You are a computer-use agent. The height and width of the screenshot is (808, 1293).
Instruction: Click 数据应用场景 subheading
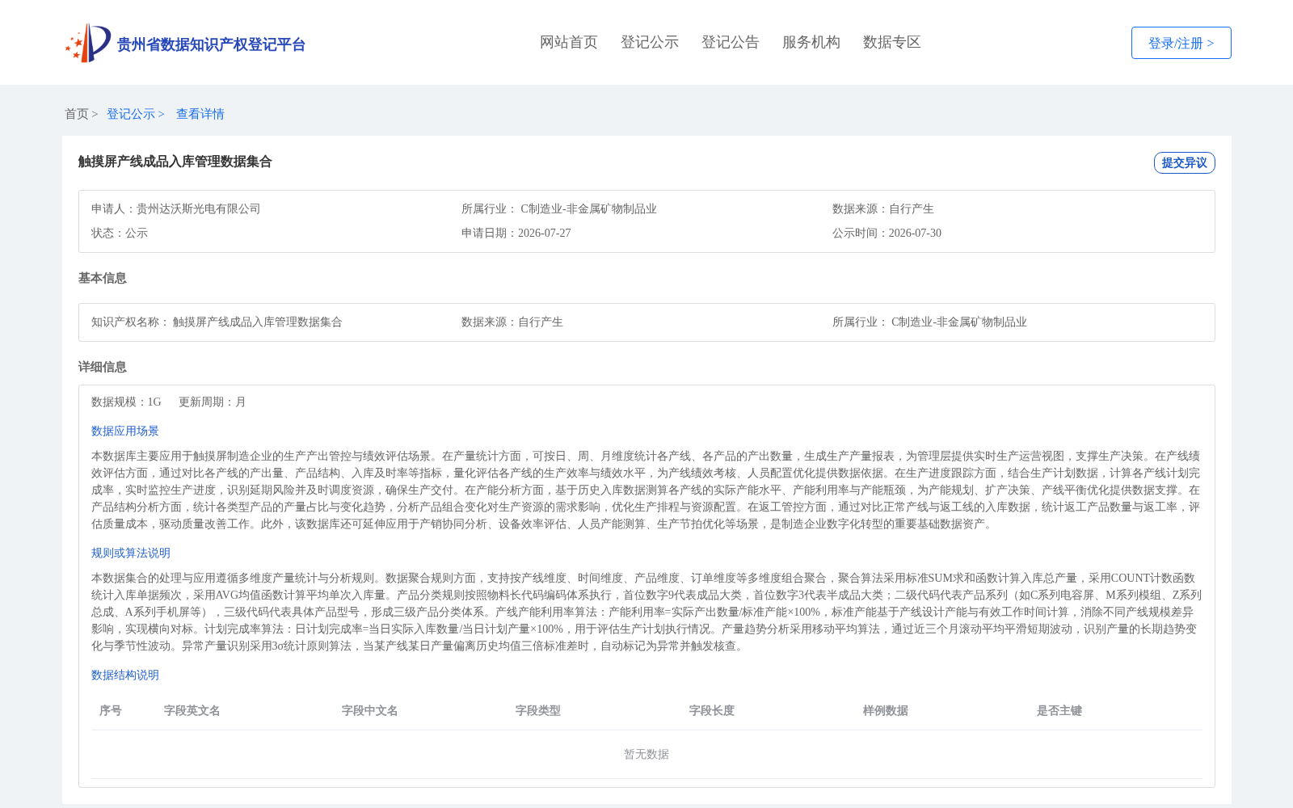(x=125, y=431)
